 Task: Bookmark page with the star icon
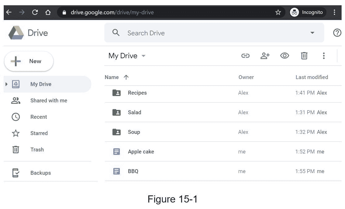[278, 12]
